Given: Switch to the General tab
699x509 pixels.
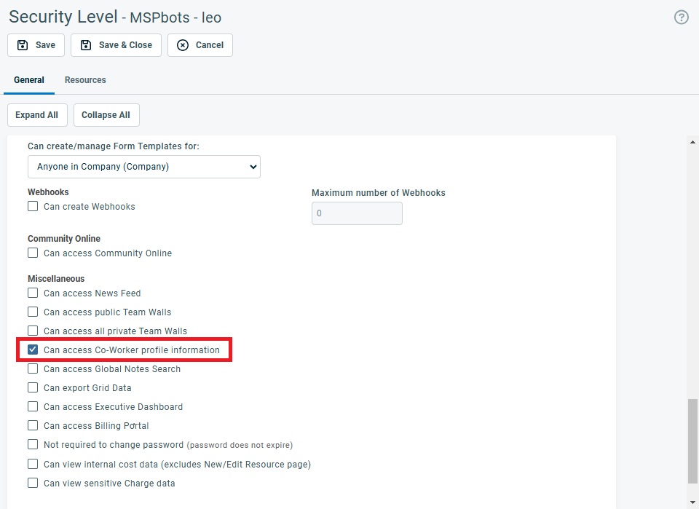Looking at the screenshot, I should point(29,80).
